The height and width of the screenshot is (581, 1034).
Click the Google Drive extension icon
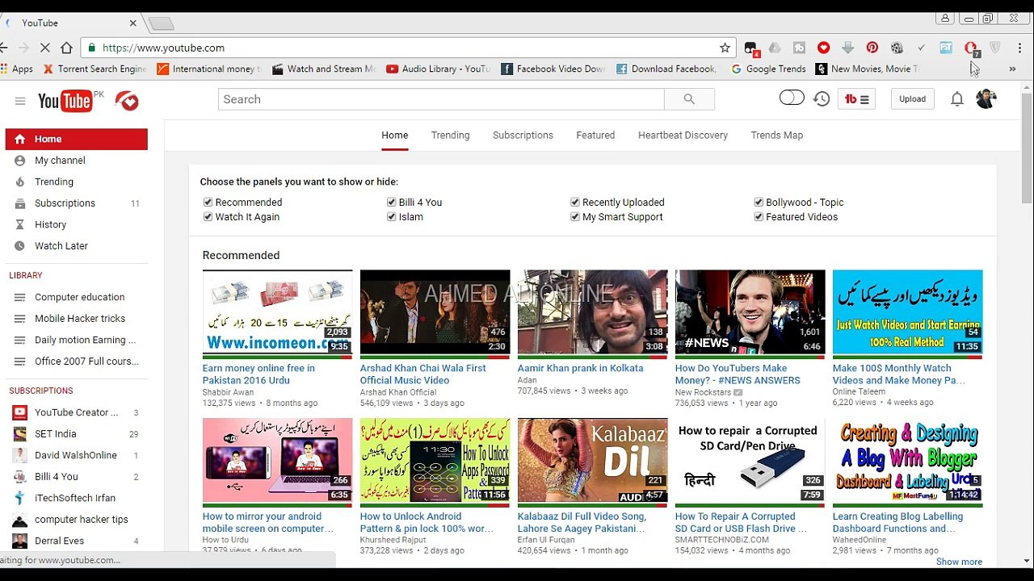(775, 48)
